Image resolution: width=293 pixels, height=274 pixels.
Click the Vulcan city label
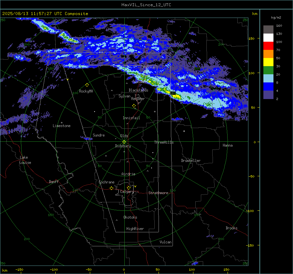coord(165,242)
